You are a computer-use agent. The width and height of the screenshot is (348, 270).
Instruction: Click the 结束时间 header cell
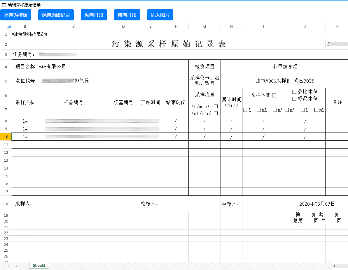176,103
